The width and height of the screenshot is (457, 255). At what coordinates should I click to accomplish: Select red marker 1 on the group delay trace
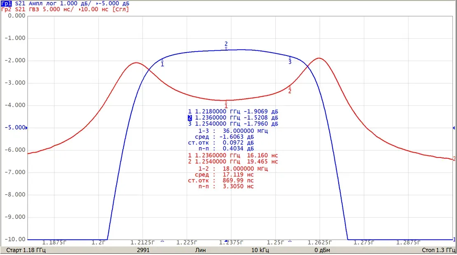pyautogui.click(x=226, y=105)
